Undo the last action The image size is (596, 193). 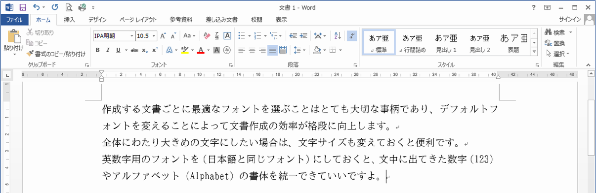[37, 7]
